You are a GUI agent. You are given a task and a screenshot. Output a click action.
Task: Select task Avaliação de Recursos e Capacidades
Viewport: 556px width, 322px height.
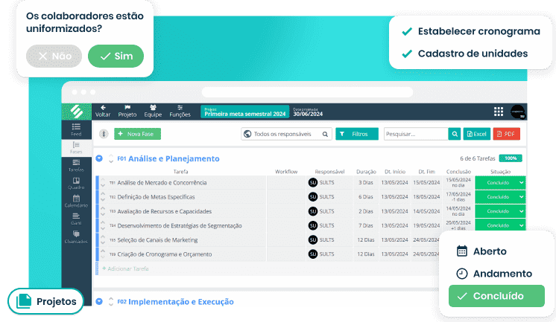pos(165,211)
